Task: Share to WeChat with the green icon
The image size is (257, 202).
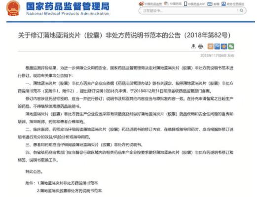Action: [231, 46]
